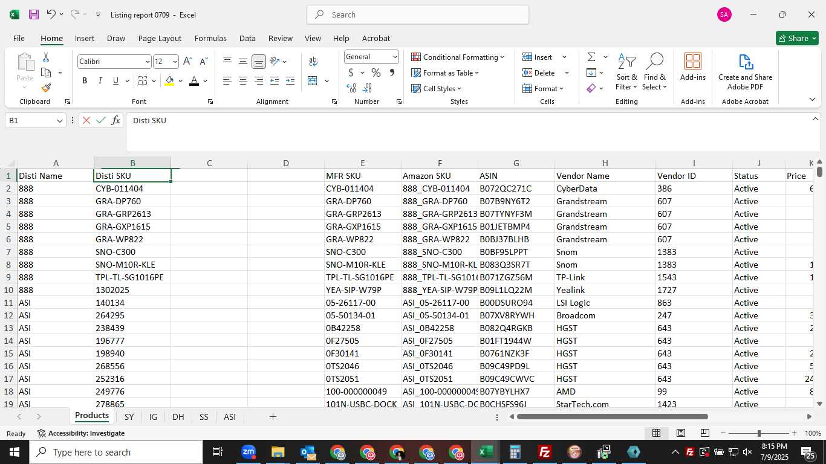Switch to the Insert ribbon tab
Screen dimensions: 826x464
point(85,38)
